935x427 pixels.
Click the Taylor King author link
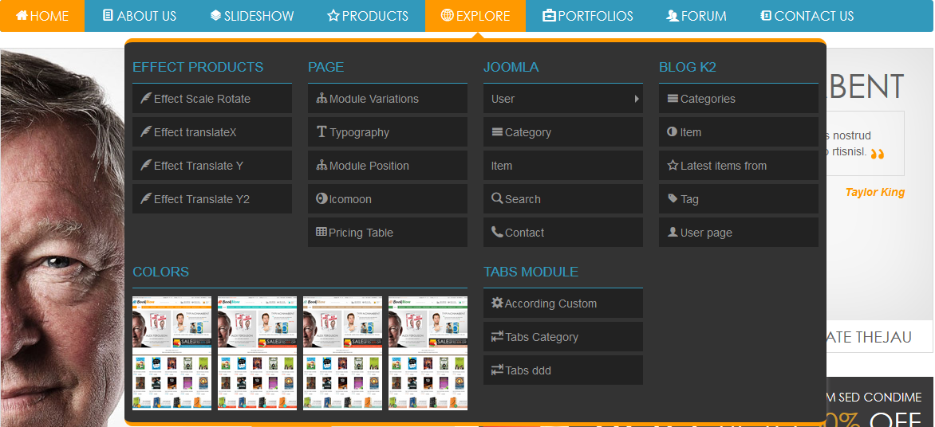875,192
